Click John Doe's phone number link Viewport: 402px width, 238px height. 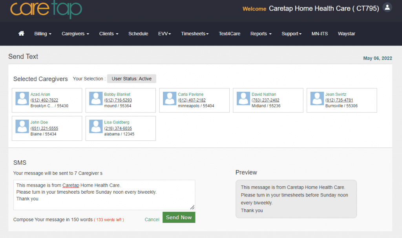click(x=44, y=128)
